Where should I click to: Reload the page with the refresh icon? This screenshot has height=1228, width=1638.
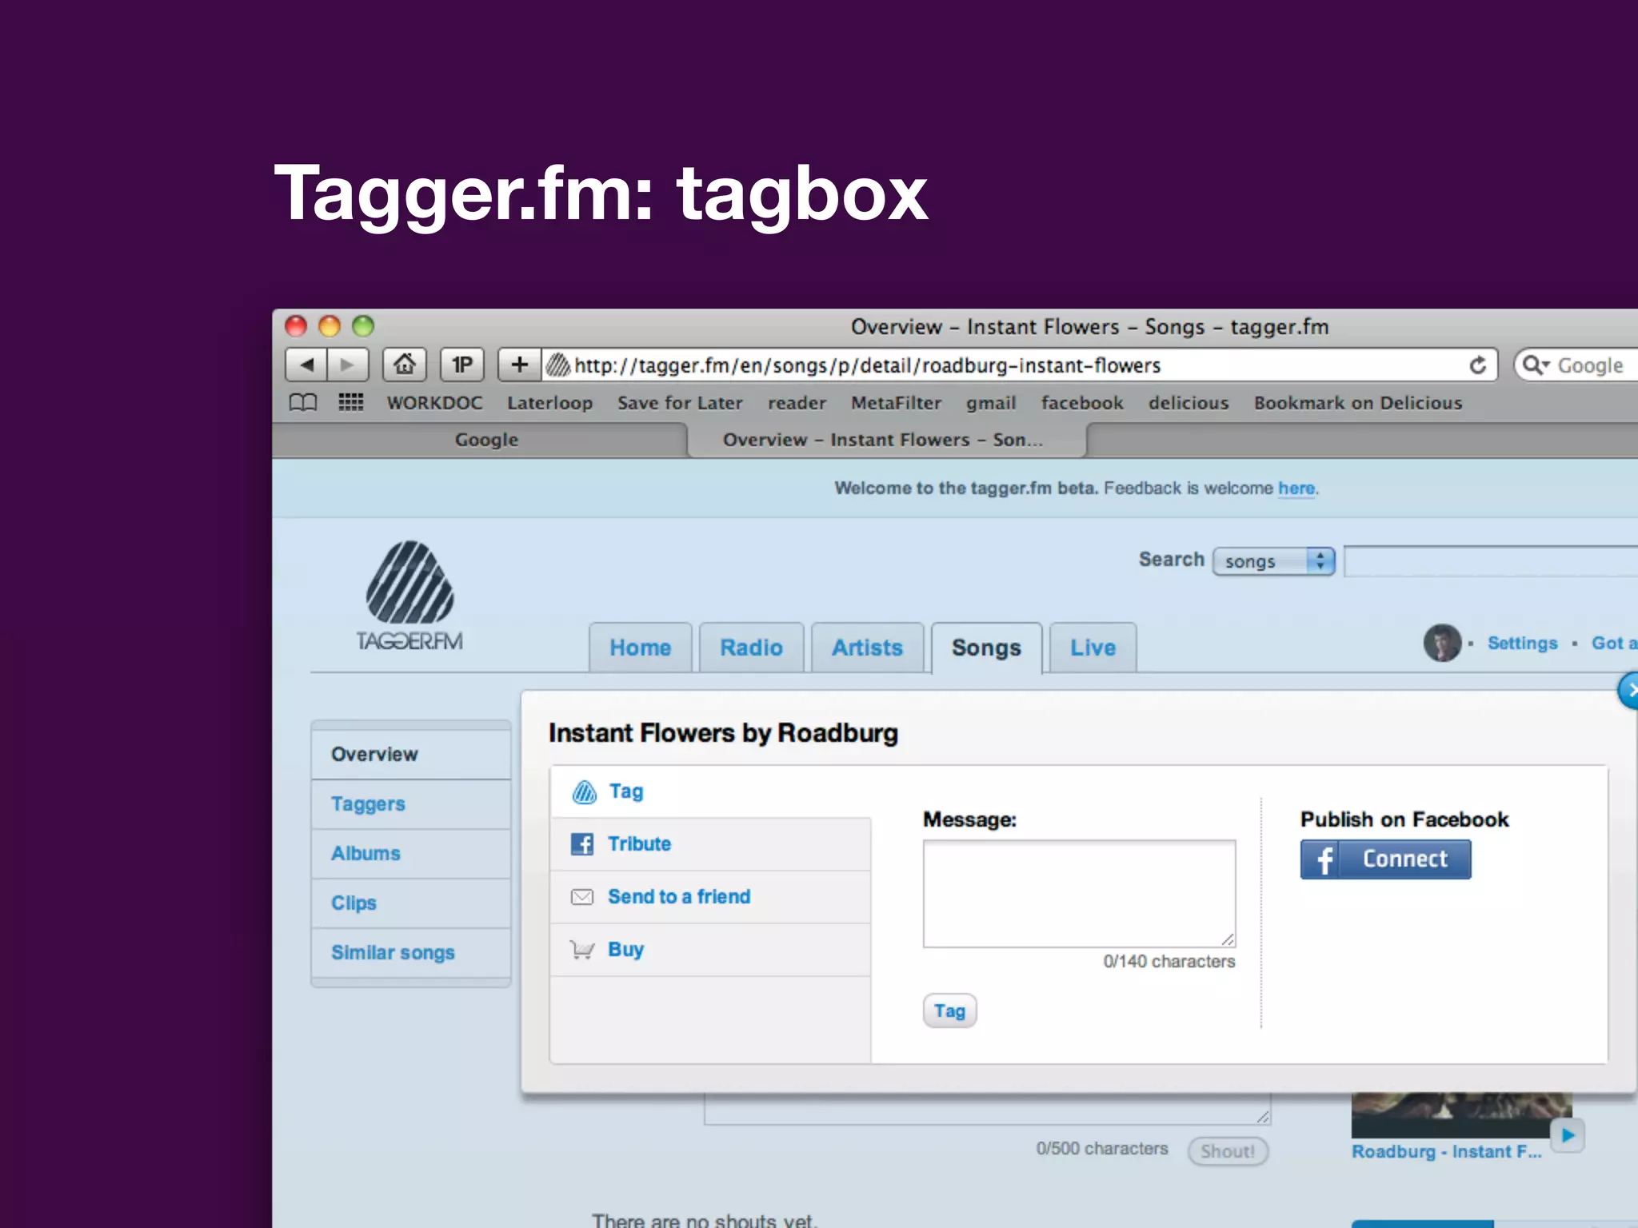(x=1477, y=365)
